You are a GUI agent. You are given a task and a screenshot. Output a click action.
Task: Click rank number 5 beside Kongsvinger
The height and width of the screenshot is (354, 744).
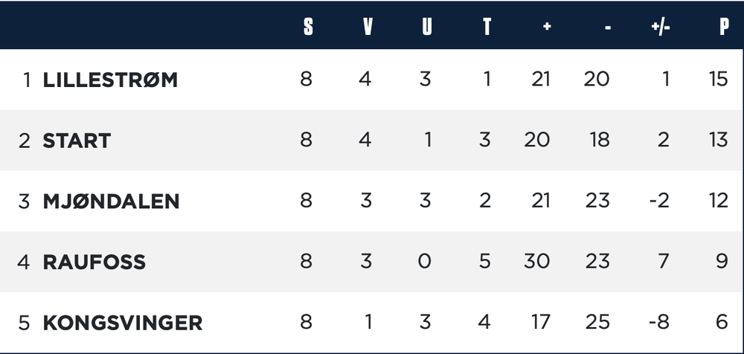click(x=25, y=324)
